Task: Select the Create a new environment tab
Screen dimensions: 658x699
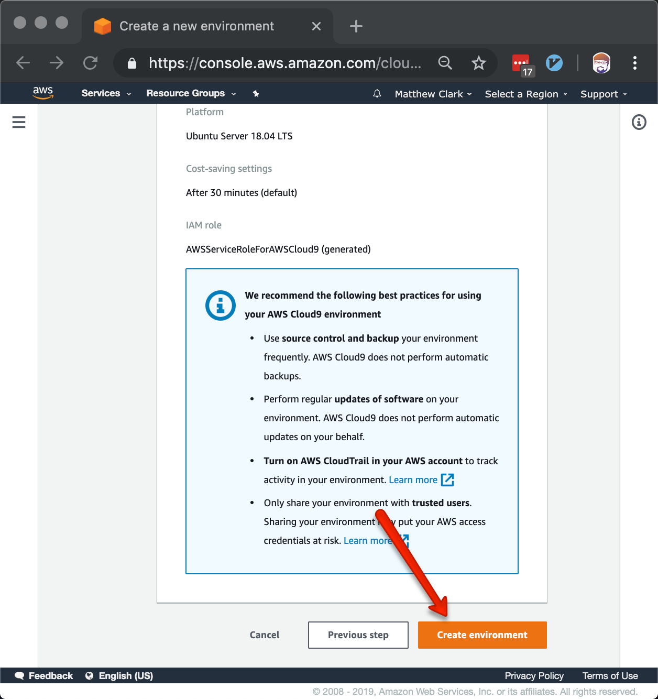Action: [207, 26]
